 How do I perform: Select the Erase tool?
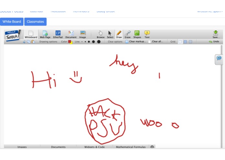pos(128,34)
